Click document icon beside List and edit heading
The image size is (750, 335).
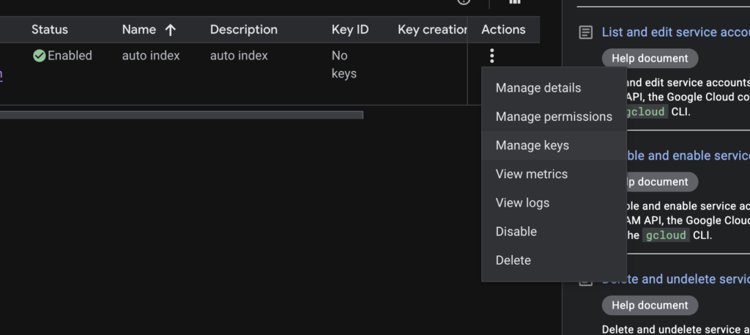pyautogui.click(x=585, y=32)
